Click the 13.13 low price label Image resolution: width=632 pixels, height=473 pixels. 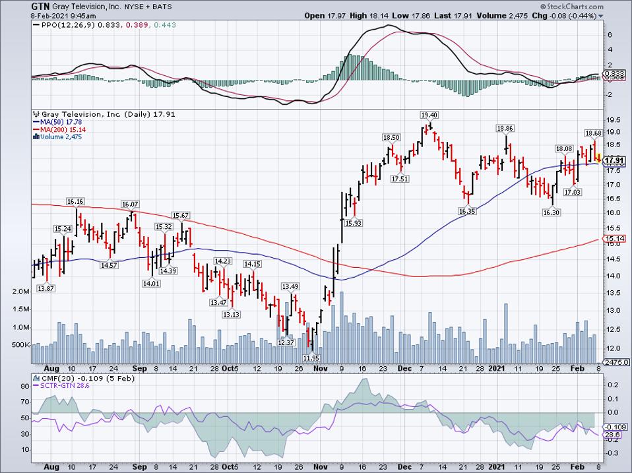[x=231, y=315]
